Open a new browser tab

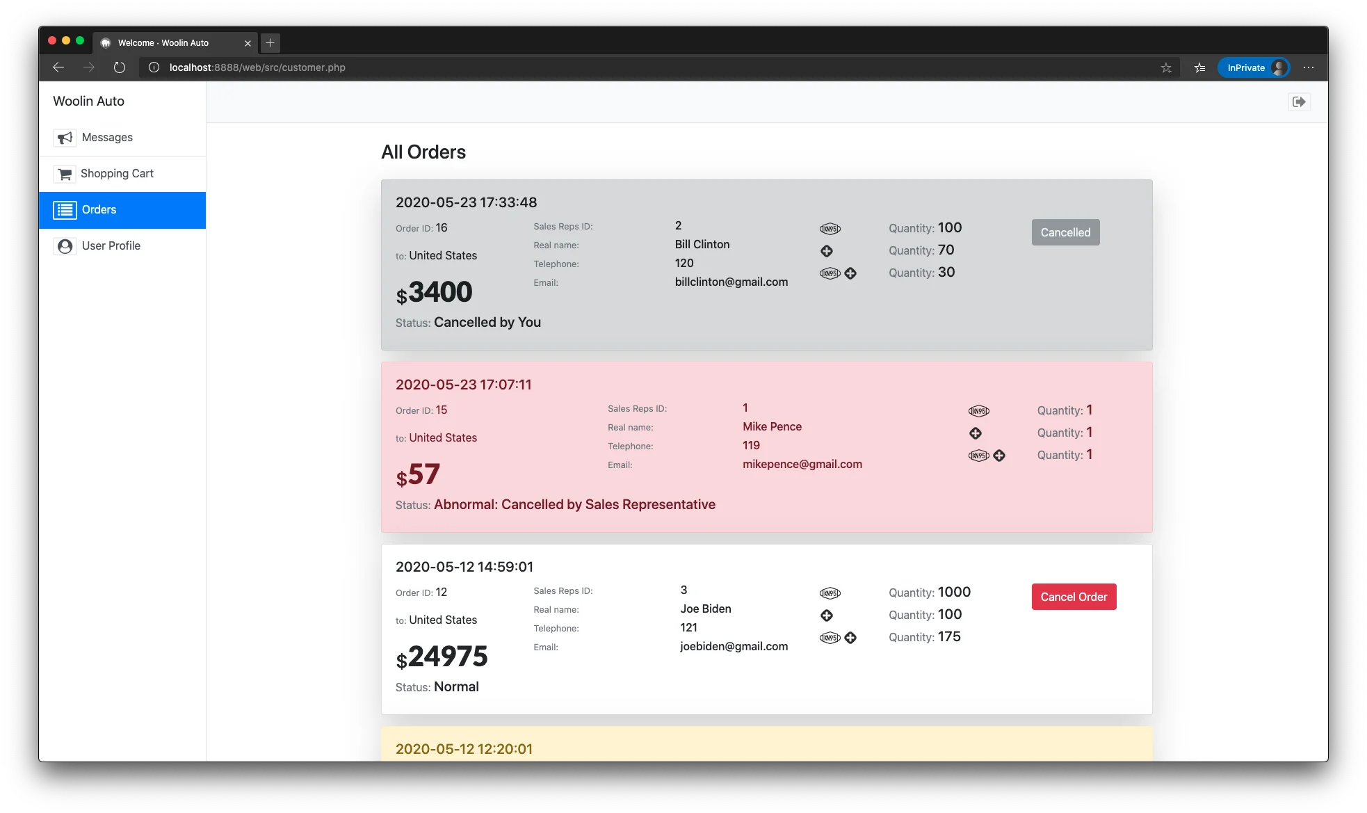[x=270, y=43]
